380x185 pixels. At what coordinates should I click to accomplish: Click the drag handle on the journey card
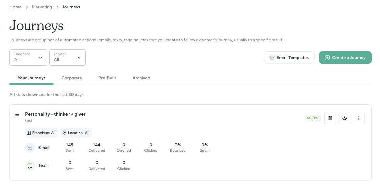pos(17,115)
